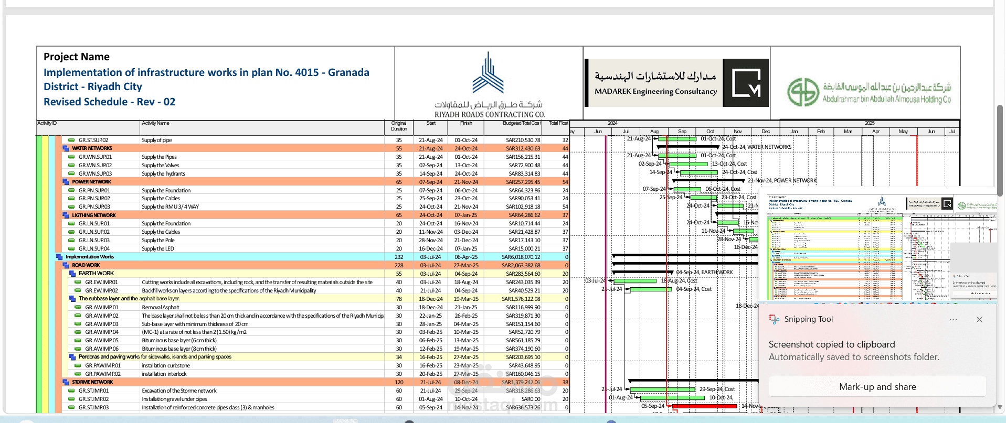Click the Abdulrahman Almousa Holding Co logo

pyautogui.click(x=869, y=92)
